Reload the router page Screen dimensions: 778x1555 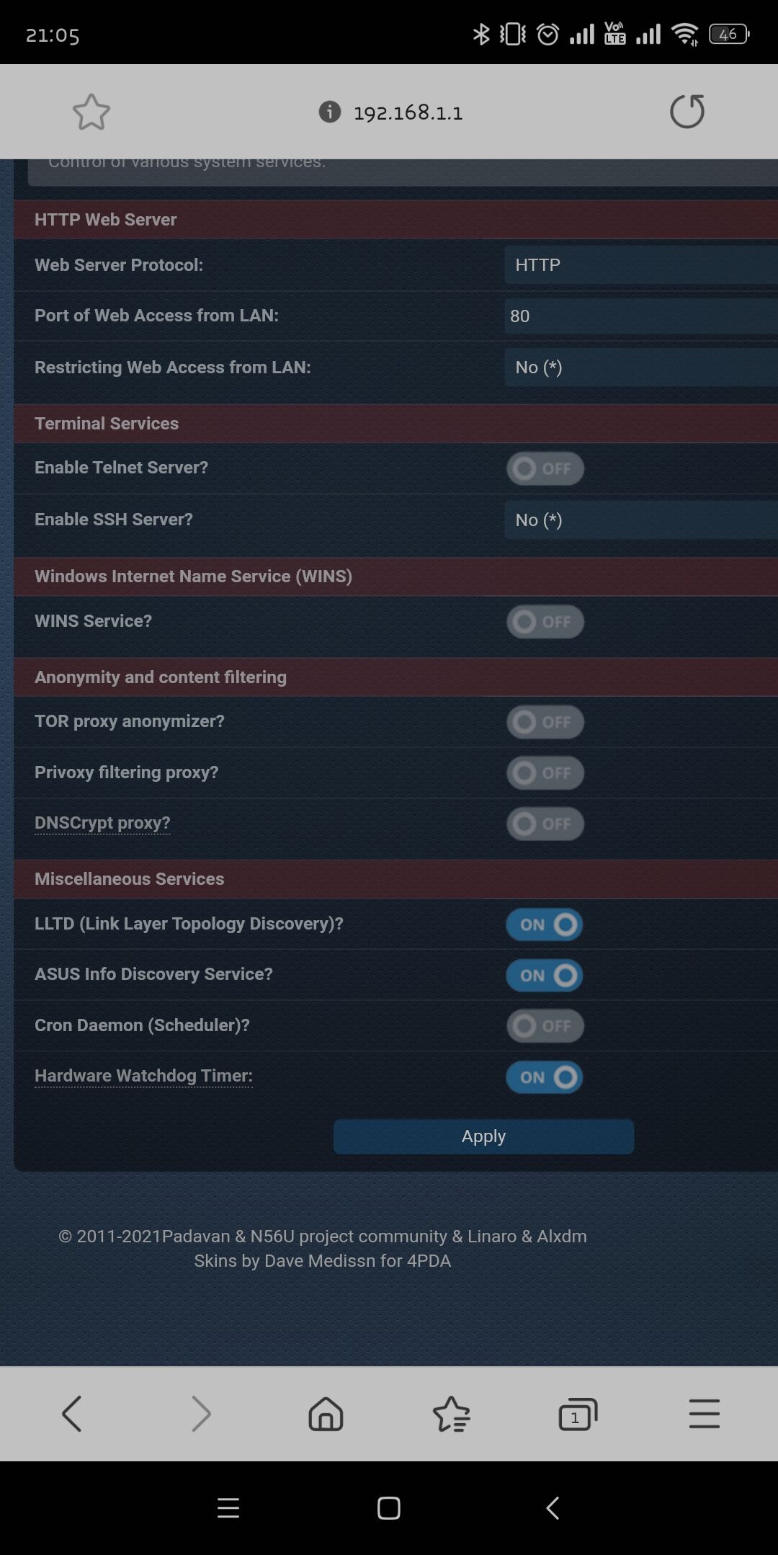coord(687,112)
